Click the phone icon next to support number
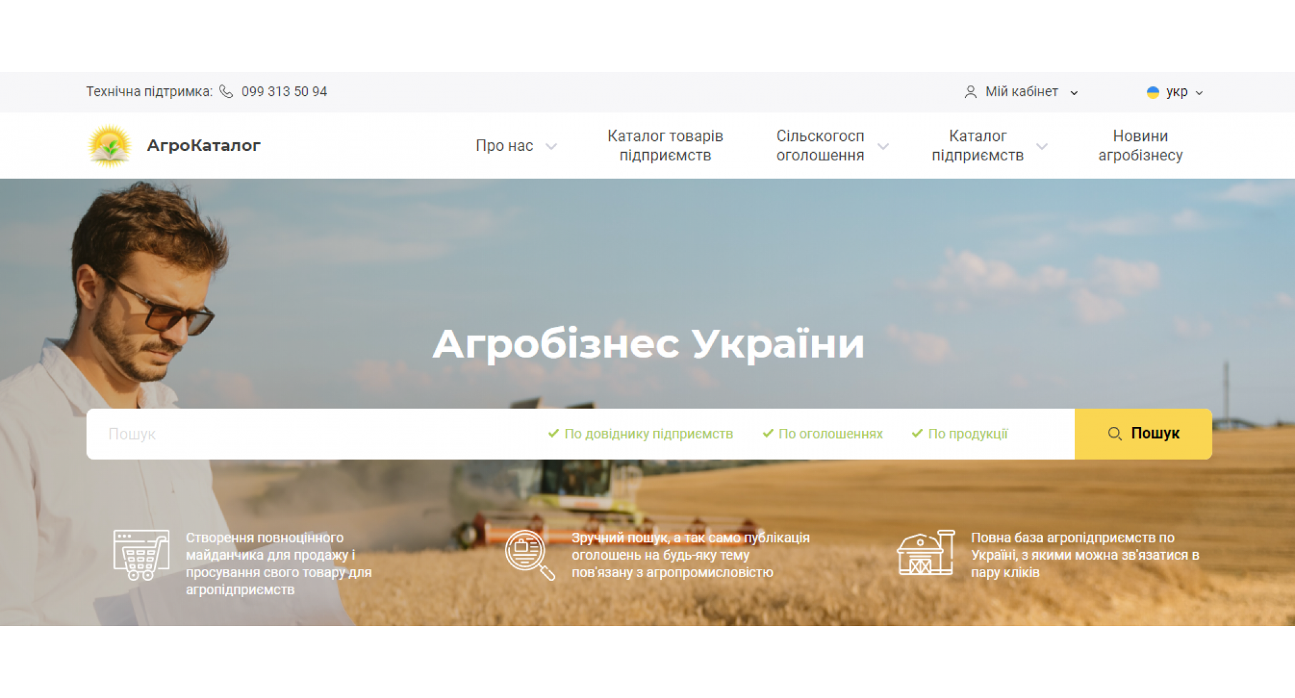The height and width of the screenshot is (698, 1295). pyautogui.click(x=226, y=92)
